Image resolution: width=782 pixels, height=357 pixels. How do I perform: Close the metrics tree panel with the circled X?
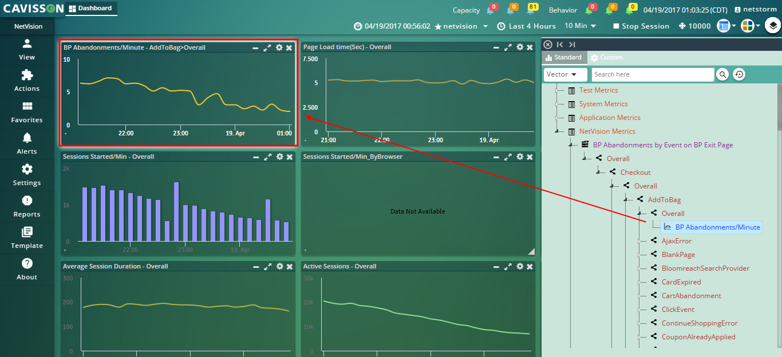click(548, 45)
